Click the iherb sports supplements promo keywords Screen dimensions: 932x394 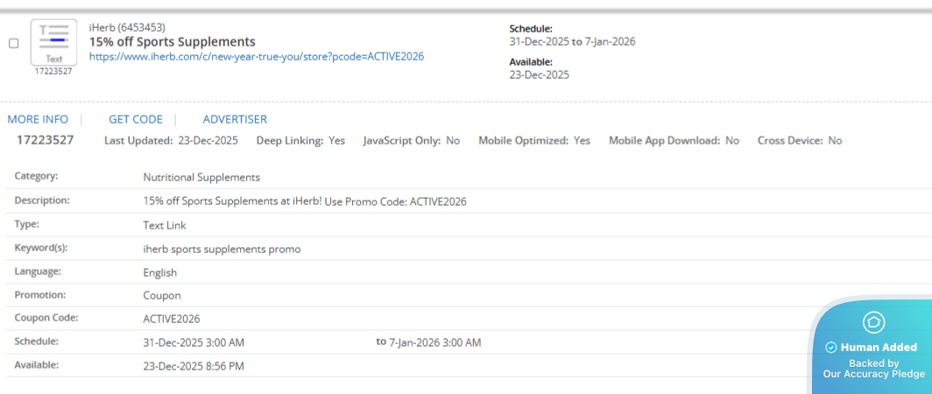[x=222, y=249]
